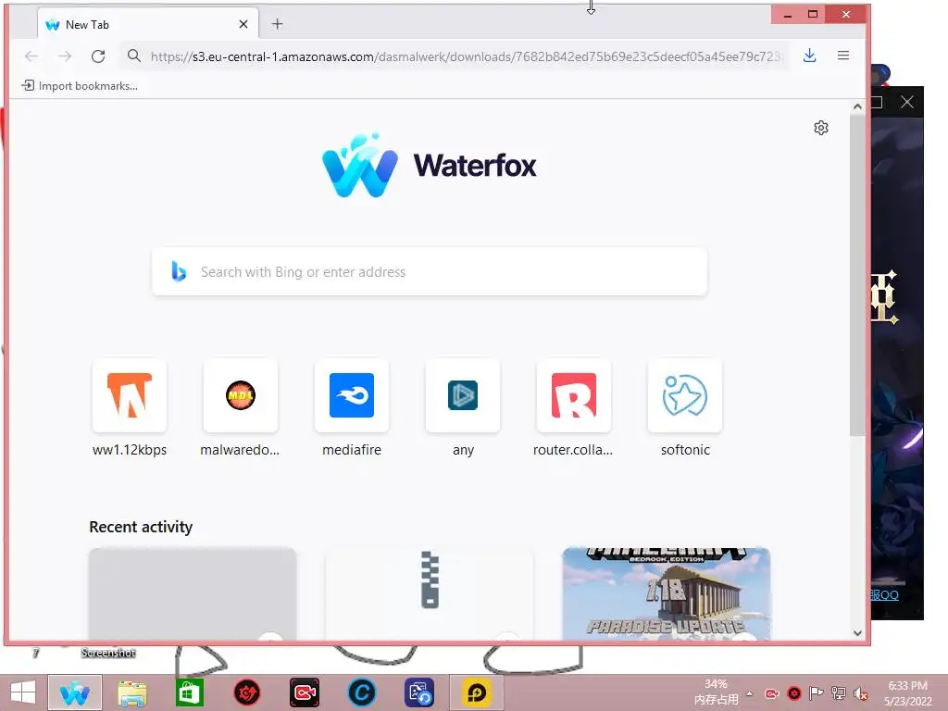
Task: Show hidden system tray icons
Action: tap(750, 693)
